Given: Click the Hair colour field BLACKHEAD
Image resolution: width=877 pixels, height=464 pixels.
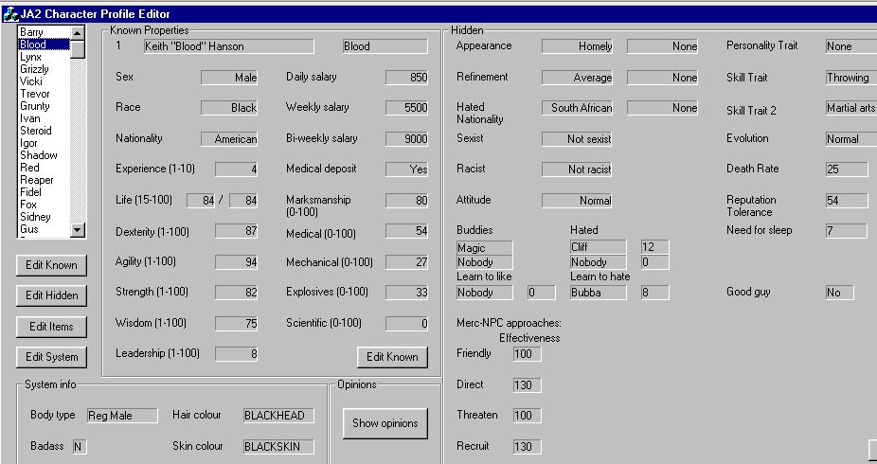Looking at the screenshot, I should (x=278, y=416).
